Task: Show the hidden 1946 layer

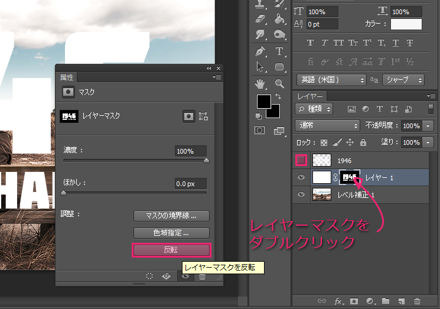Action: (x=301, y=160)
